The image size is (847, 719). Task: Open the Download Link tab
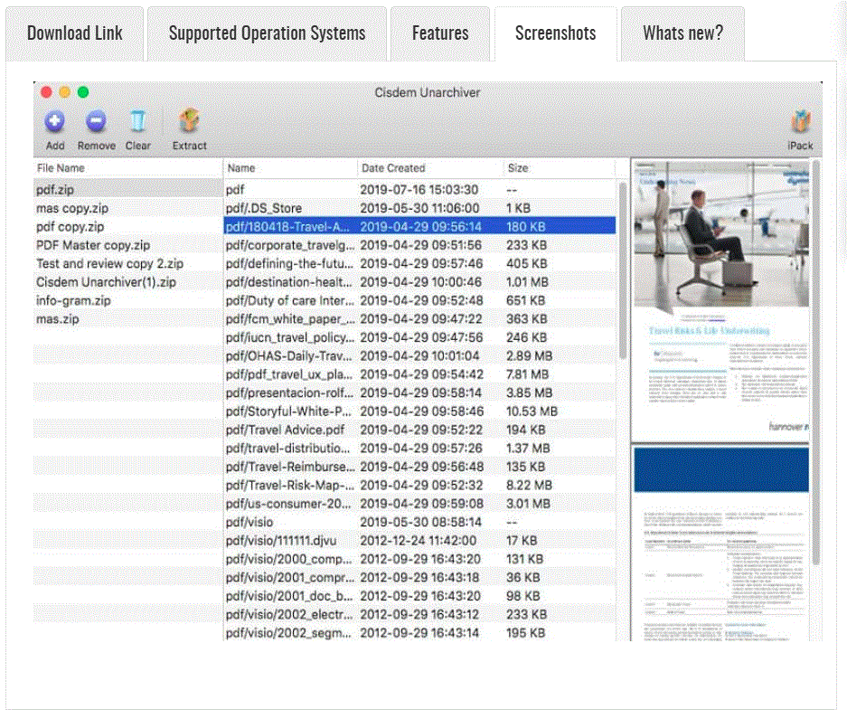pyautogui.click(x=74, y=33)
